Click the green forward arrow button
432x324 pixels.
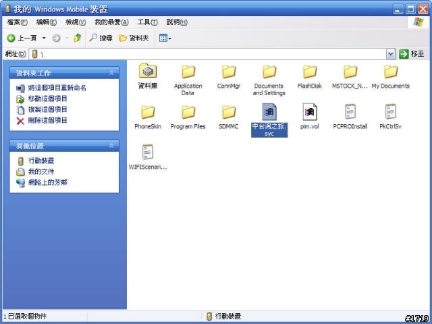coord(57,38)
